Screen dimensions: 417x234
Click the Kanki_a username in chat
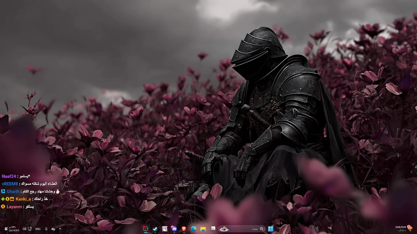[23, 199]
